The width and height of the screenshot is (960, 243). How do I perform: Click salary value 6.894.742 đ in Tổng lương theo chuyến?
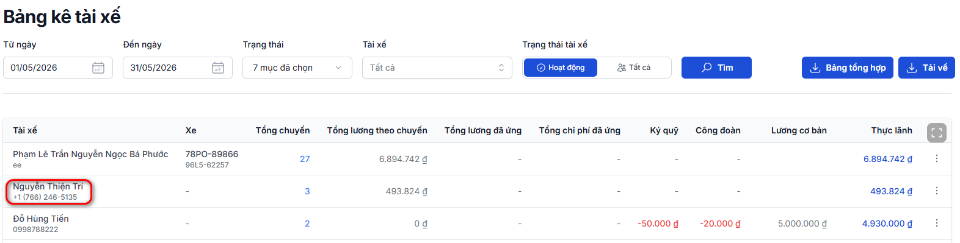coord(403,159)
